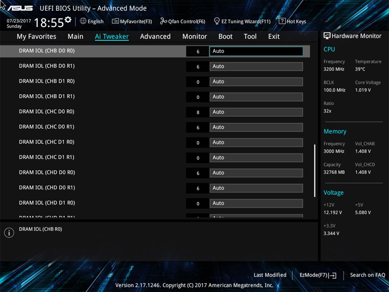Go to the Monitor tab
The image size is (389, 292).
(x=194, y=37)
